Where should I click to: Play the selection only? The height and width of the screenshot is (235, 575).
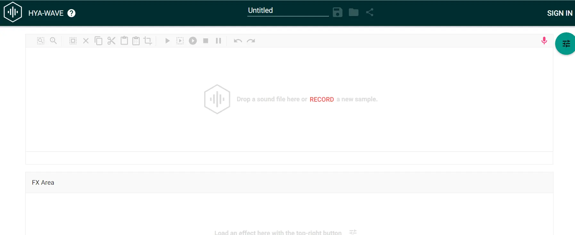pyautogui.click(x=180, y=41)
